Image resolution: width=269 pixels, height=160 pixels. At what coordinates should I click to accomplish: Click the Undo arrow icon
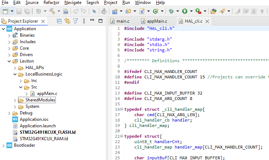[x=76, y=11]
